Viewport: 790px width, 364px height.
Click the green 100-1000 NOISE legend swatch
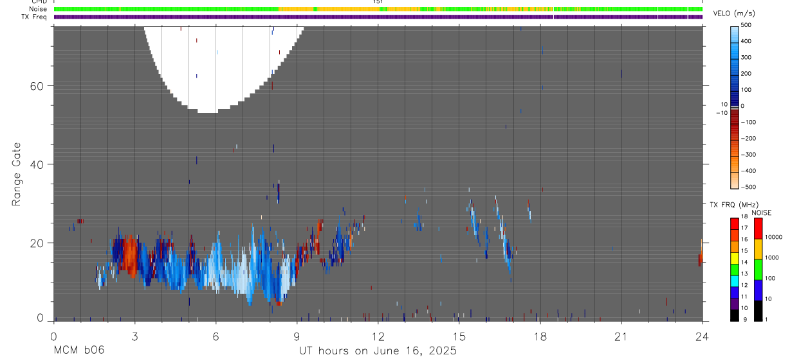758,269
